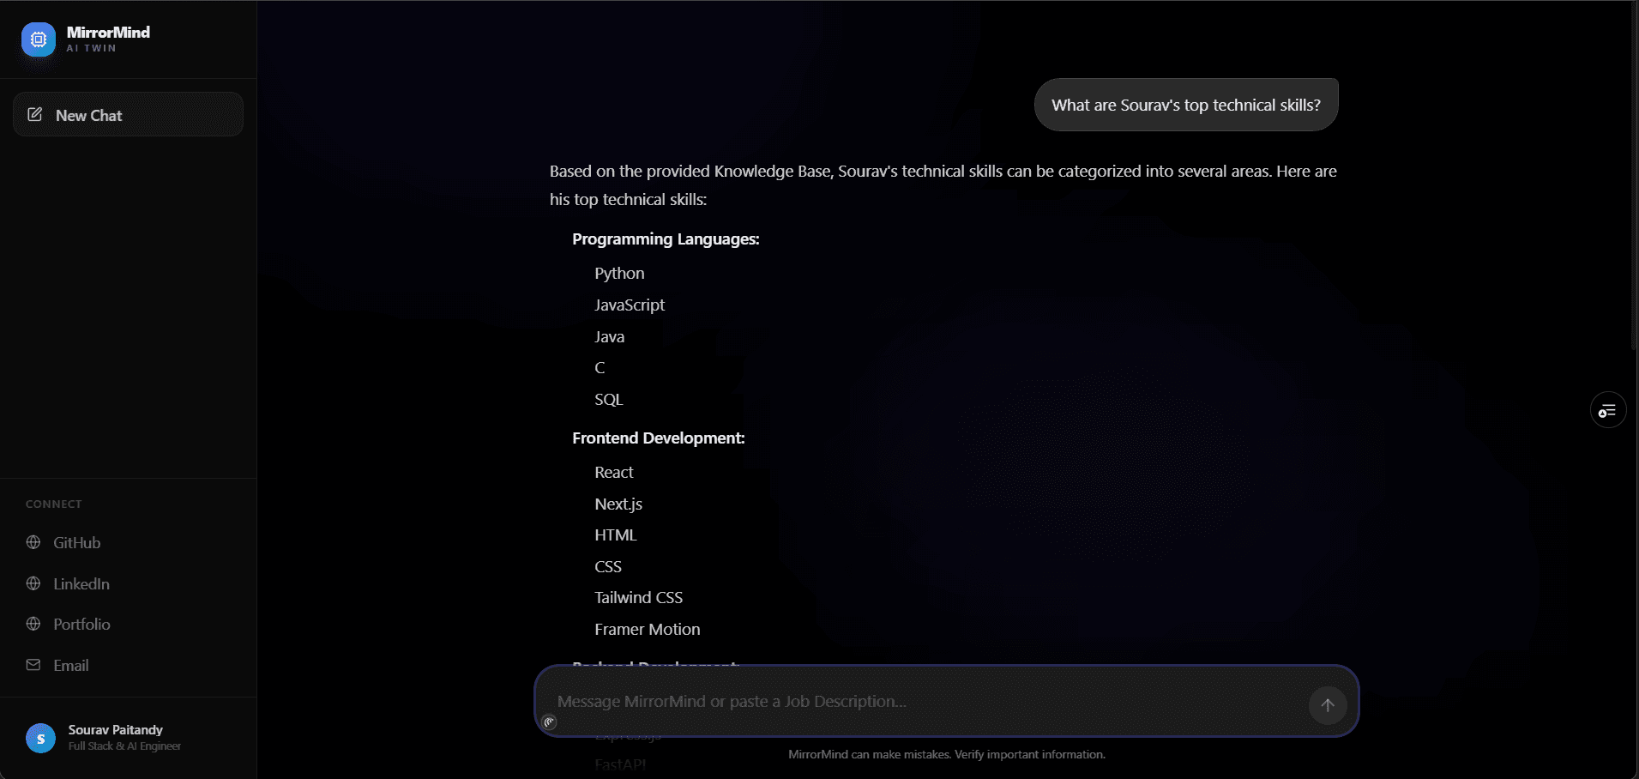Send the message with the up-arrow button
Image resolution: width=1639 pixels, height=779 pixels.
click(1328, 705)
